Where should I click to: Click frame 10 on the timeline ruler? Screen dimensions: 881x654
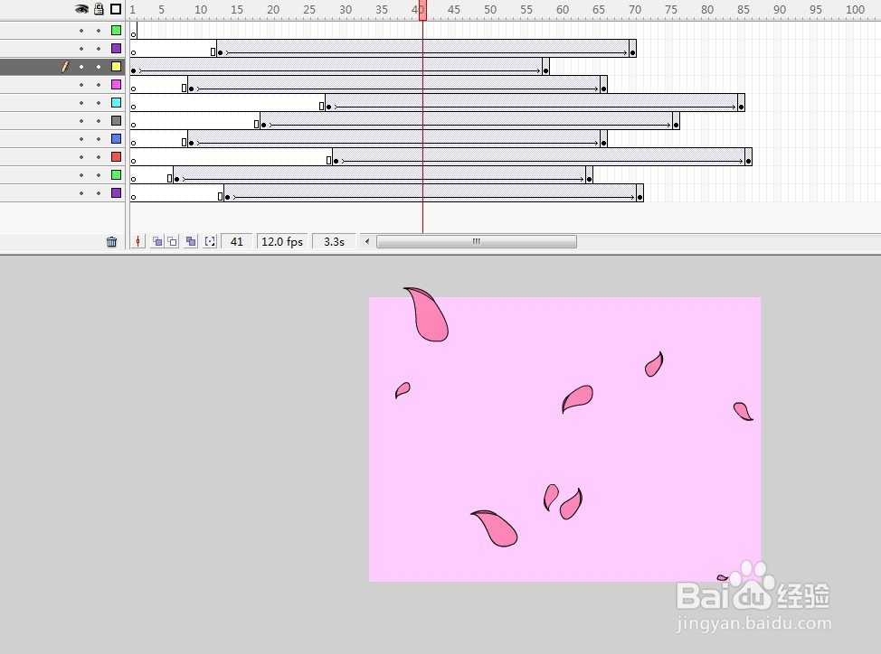[x=200, y=10]
